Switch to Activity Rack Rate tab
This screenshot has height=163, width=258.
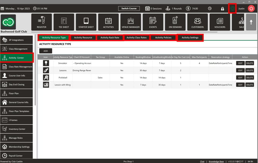click(110, 38)
